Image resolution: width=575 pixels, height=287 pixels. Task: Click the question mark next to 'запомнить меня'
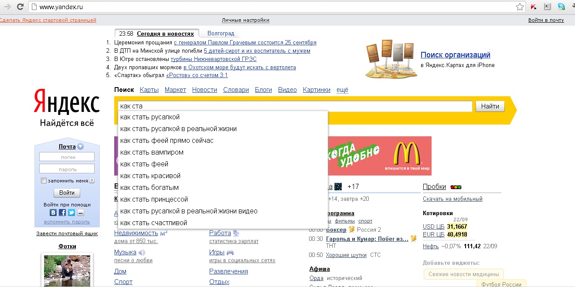92,181
